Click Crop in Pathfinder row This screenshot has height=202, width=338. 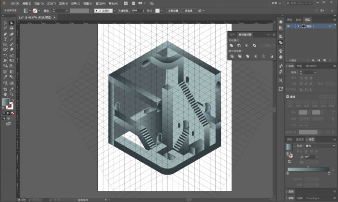pyautogui.click(x=256, y=56)
